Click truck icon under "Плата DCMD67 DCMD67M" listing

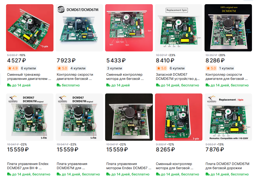pos(207,174)
